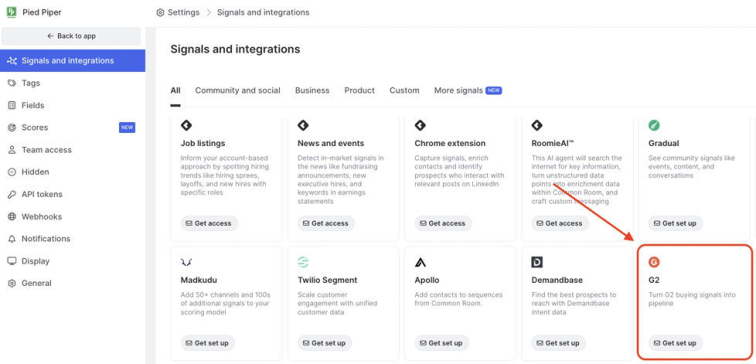Switch to the Community and social tab
The image size is (756, 364).
tap(237, 90)
